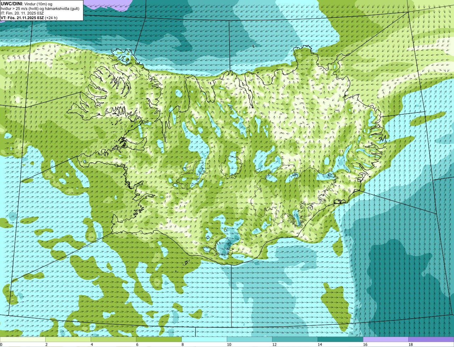Click the legend scale label "14"
454x347 pixels.
[x=320, y=345]
